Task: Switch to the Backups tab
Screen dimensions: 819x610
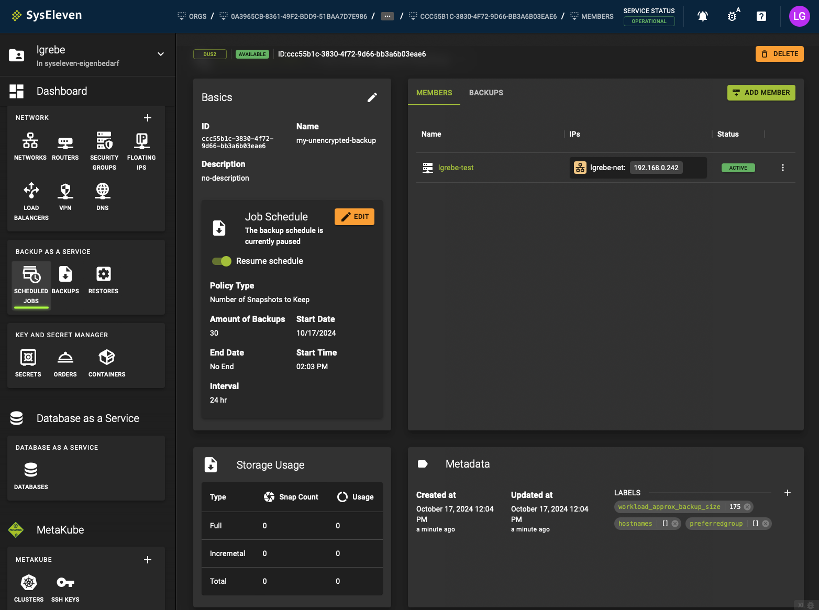Action: [x=486, y=93]
